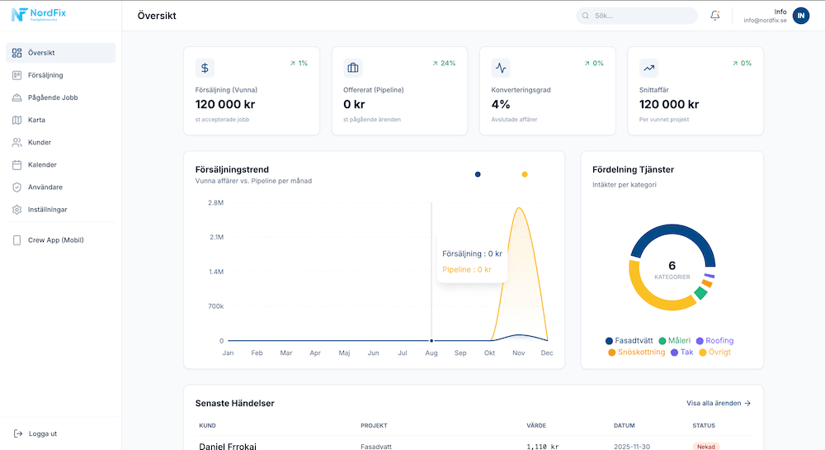Click the briefcase icon on Offererat card
825x450 pixels.
pyautogui.click(x=353, y=68)
